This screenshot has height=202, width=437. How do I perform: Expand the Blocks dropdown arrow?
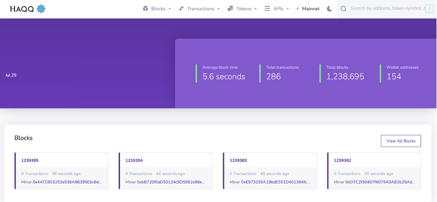[169, 9]
